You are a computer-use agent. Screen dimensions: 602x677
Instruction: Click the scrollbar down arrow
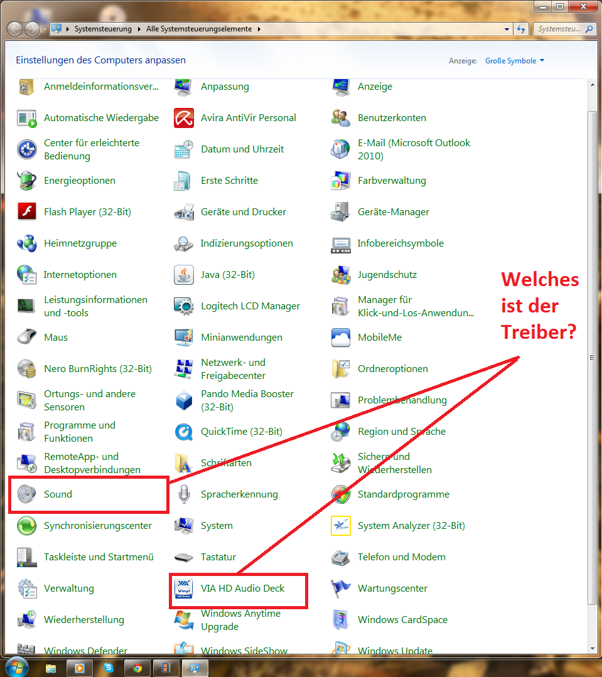point(592,649)
